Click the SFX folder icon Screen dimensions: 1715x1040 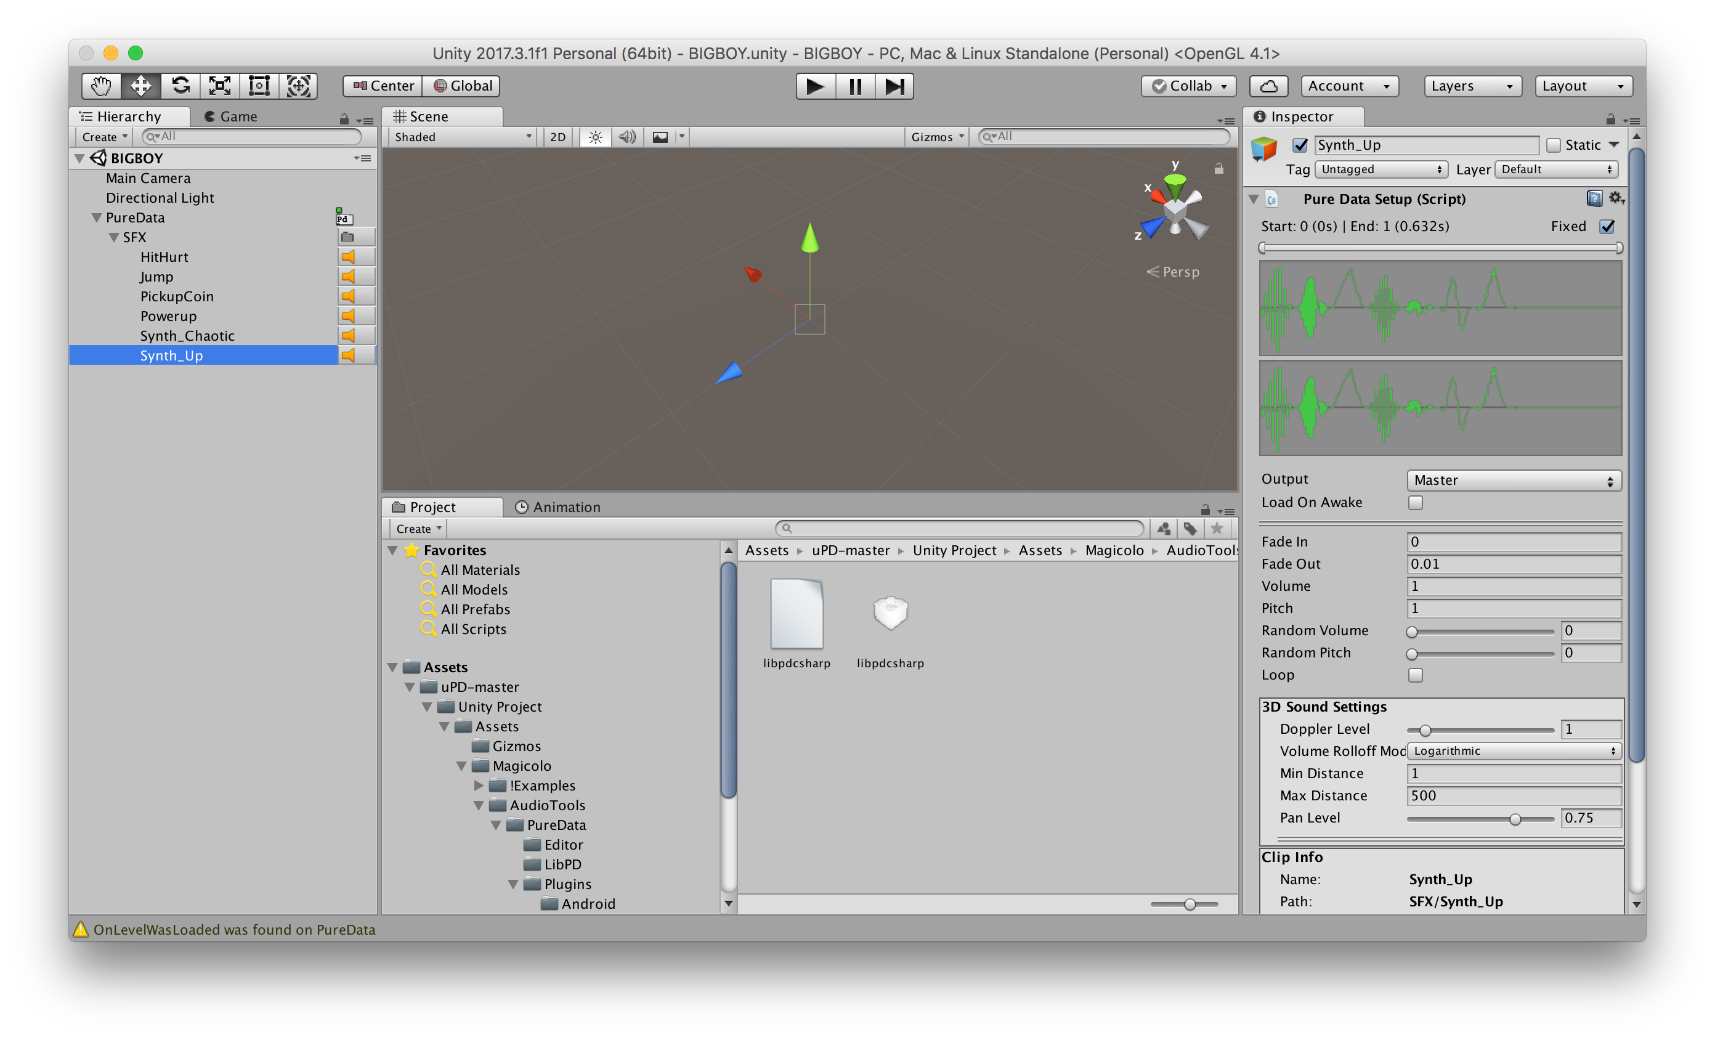(x=347, y=237)
